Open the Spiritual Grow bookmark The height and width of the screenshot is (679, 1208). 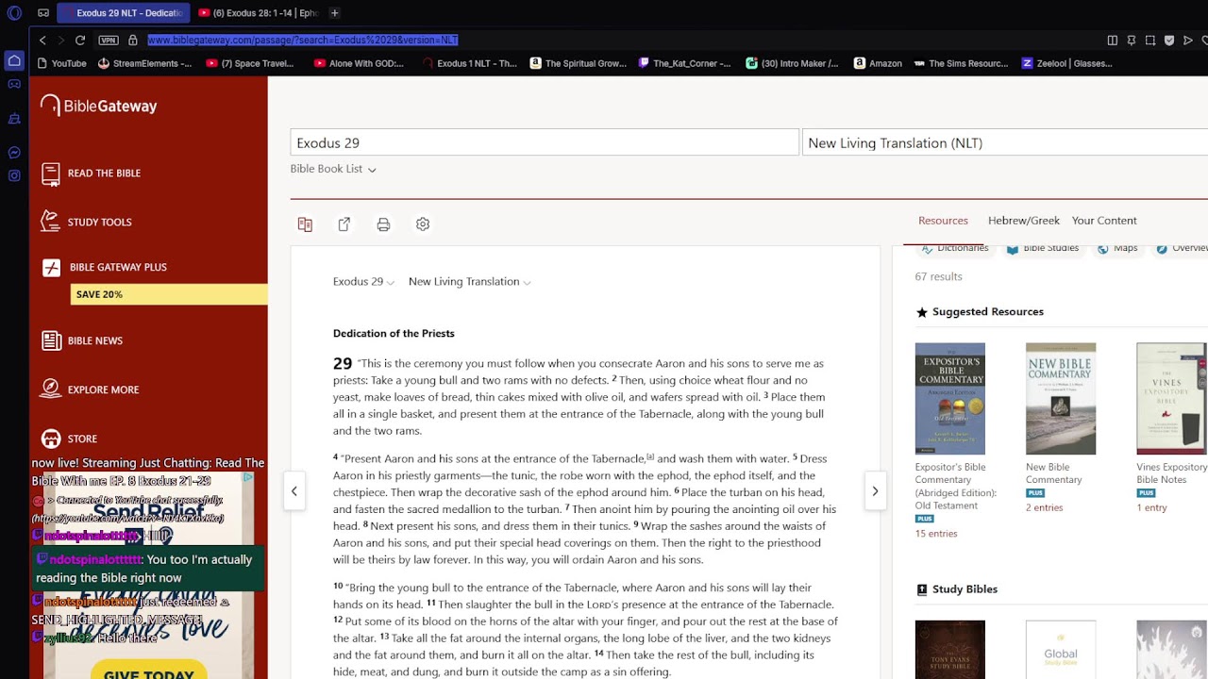click(578, 63)
